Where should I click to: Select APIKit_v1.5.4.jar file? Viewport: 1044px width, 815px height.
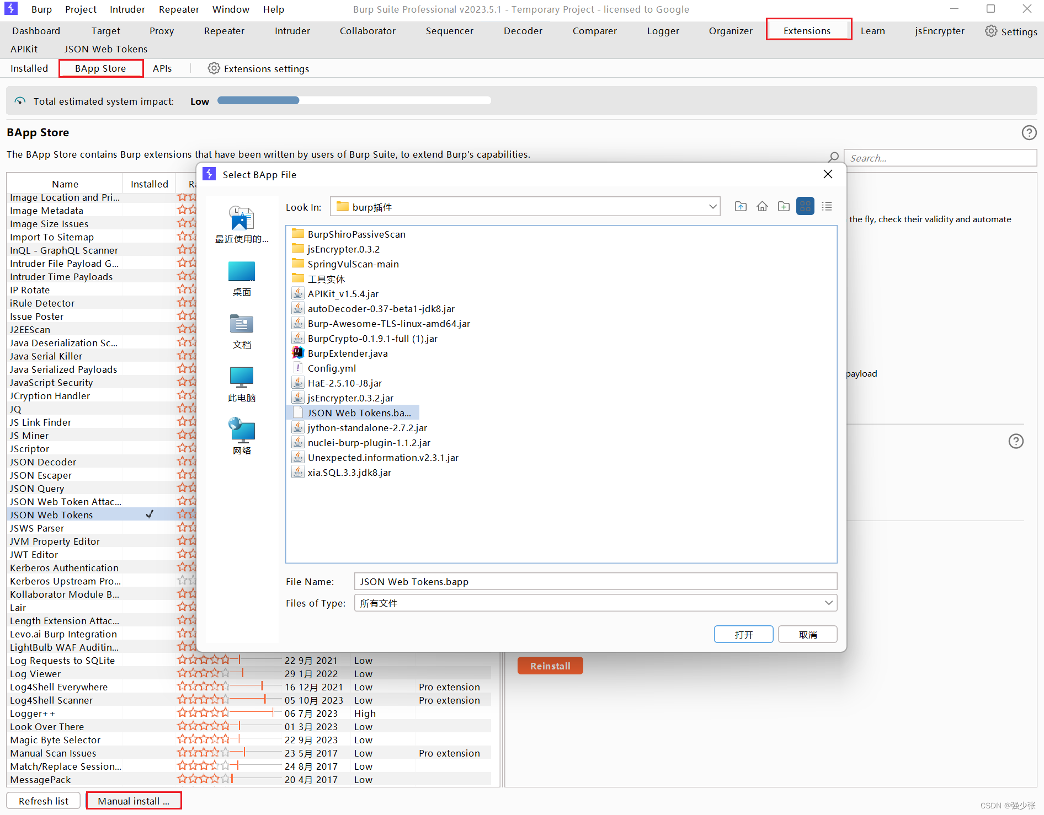point(335,293)
